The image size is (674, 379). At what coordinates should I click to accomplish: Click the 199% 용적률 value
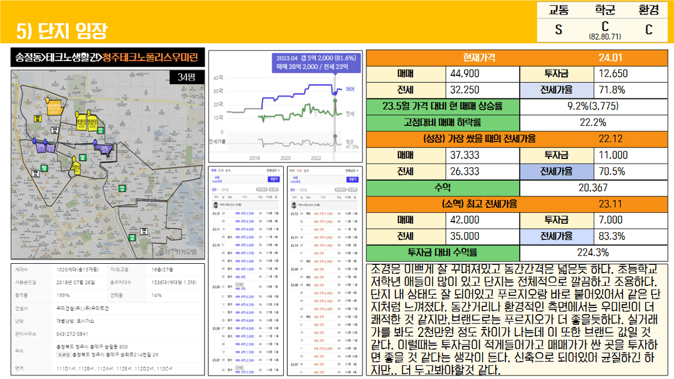(63, 295)
